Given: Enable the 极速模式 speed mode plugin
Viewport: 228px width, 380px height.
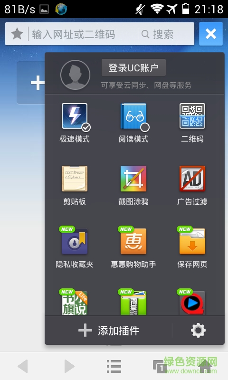Looking at the screenshot, I should pos(75,116).
